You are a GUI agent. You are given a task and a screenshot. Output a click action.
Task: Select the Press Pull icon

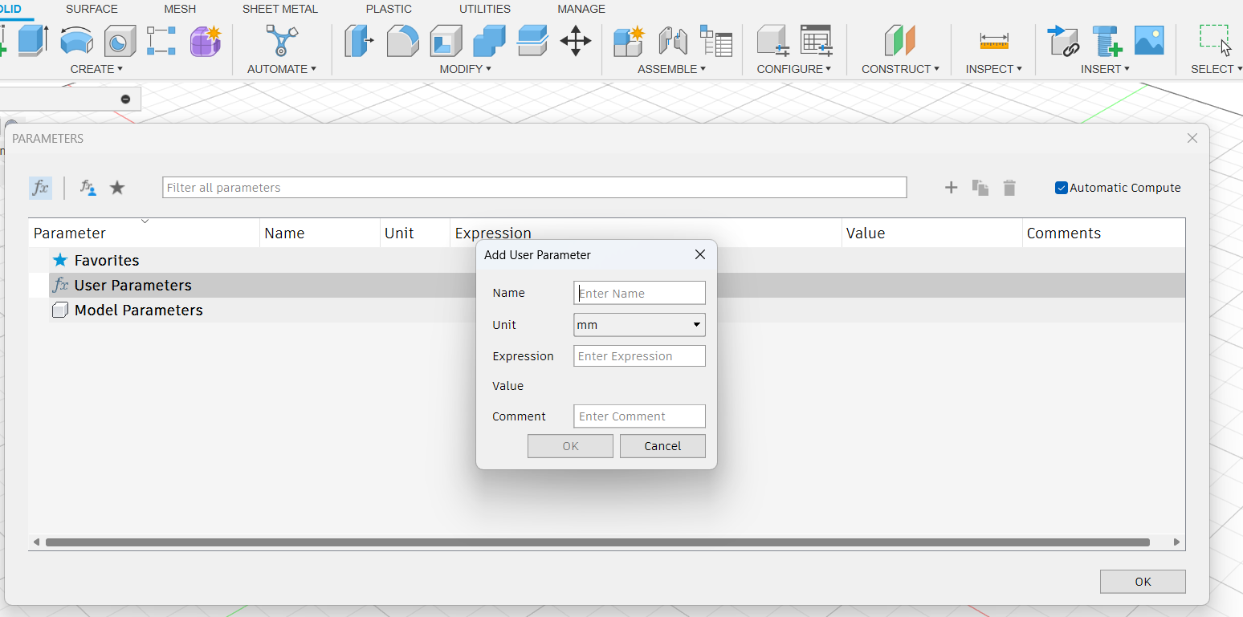359,40
